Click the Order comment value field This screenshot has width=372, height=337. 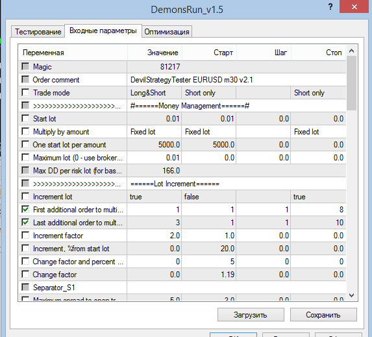click(236, 80)
